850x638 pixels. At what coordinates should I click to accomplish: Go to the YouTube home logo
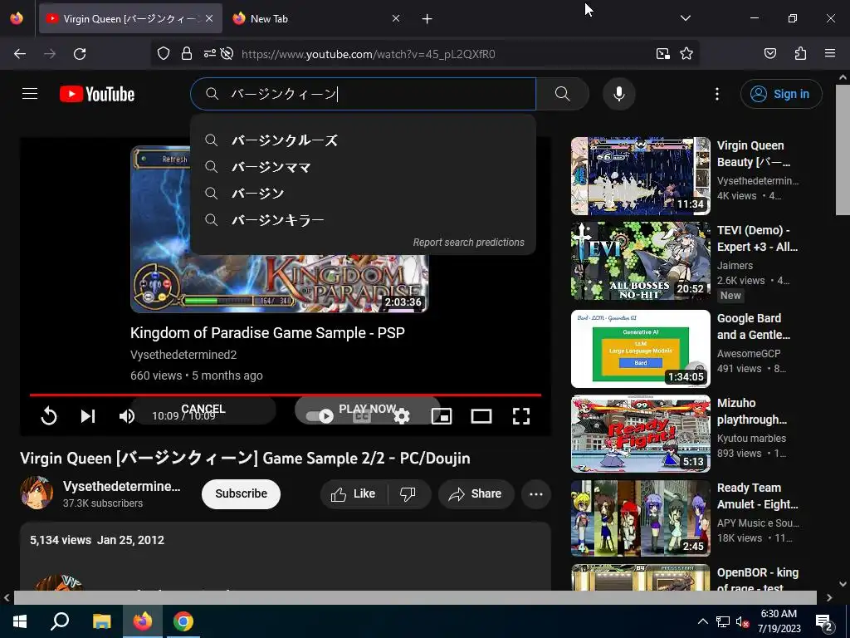[97, 94]
